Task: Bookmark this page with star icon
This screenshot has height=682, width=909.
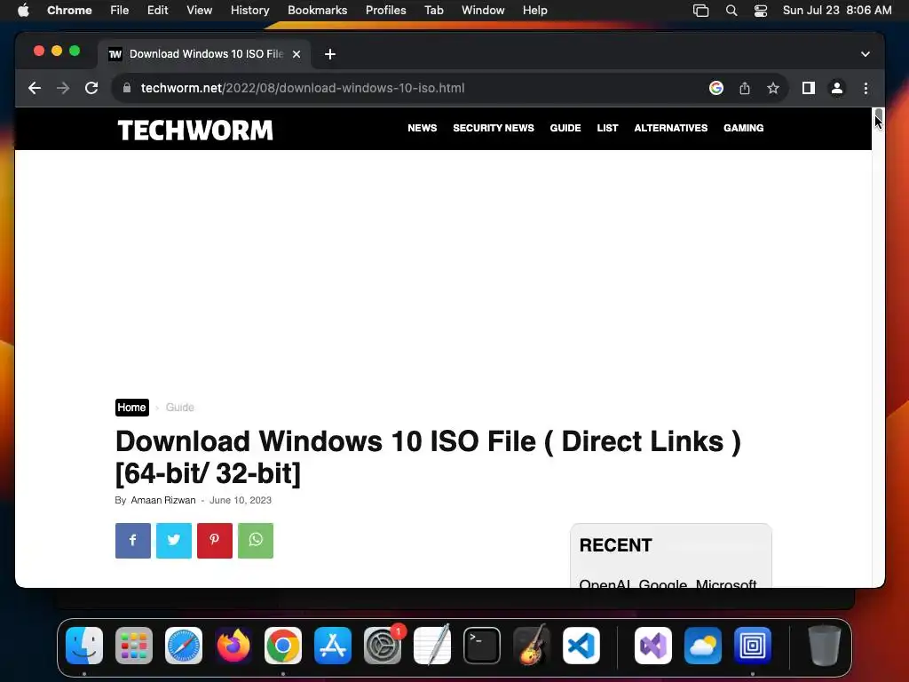Action: pyautogui.click(x=773, y=88)
